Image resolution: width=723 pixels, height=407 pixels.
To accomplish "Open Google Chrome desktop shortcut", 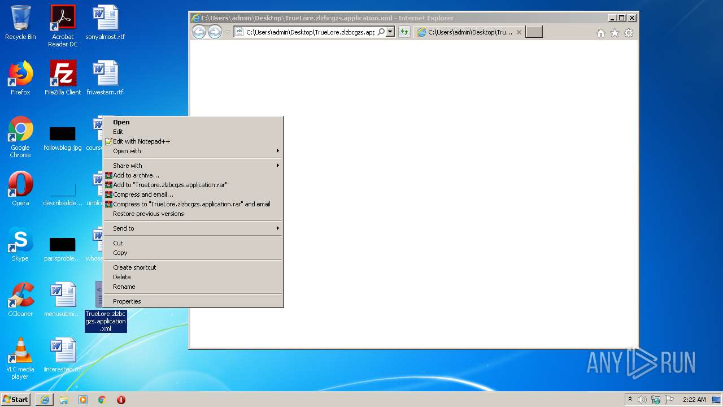I will click(20, 137).
